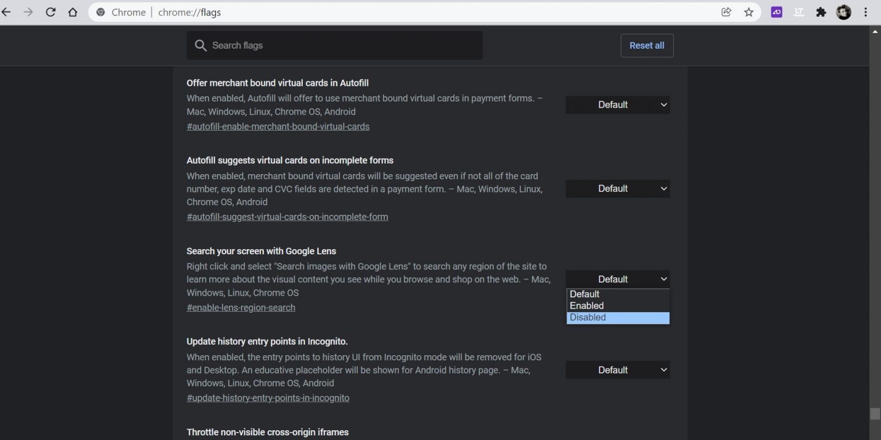
Task: Click the translate-style extension icon
Action: pyautogui.click(x=799, y=12)
